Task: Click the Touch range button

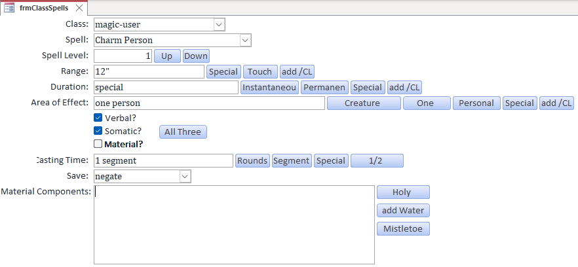Action: (260, 72)
